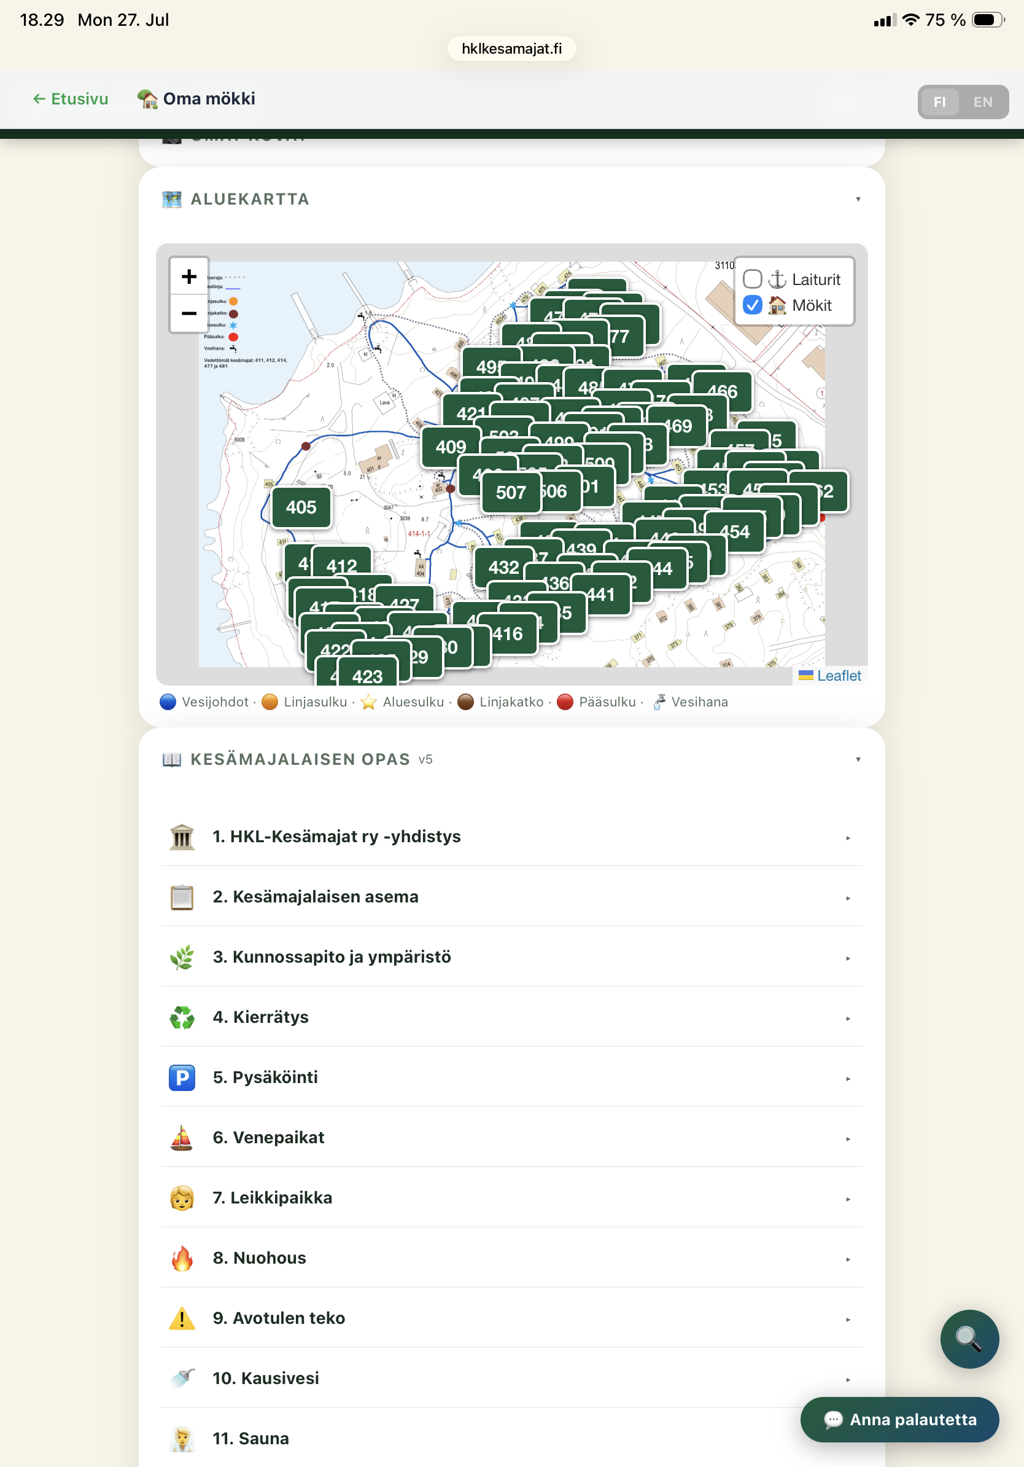Expand 3. Kunnossapito ja ympäristö arrow
1024x1467 pixels.
(x=848, y=958)
